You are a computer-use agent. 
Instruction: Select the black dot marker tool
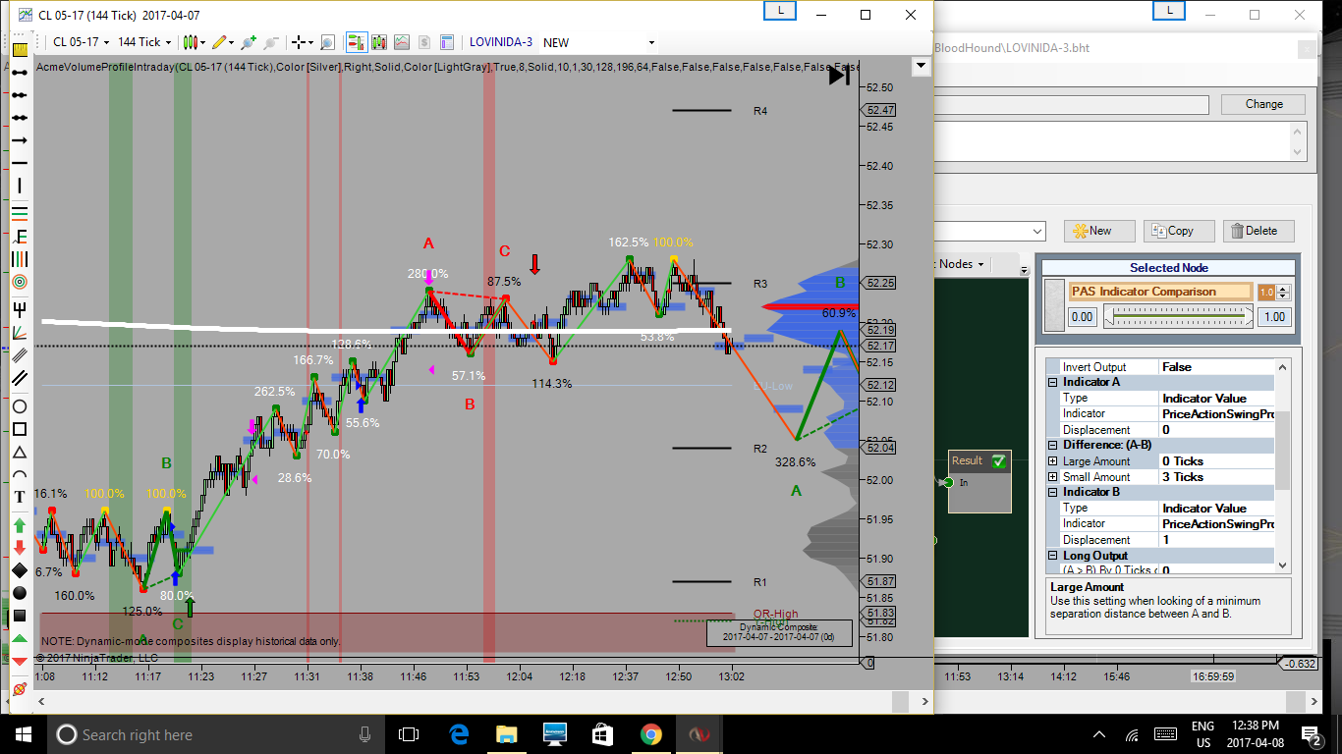pos(20,593)
